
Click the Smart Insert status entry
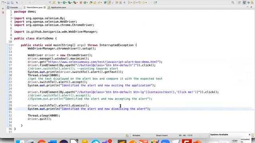pos(162,135)
